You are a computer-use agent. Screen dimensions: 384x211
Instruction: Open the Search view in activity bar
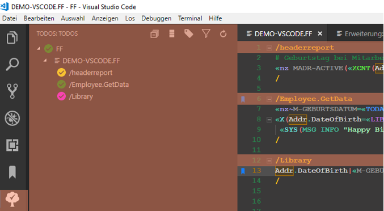pos(12,64)
